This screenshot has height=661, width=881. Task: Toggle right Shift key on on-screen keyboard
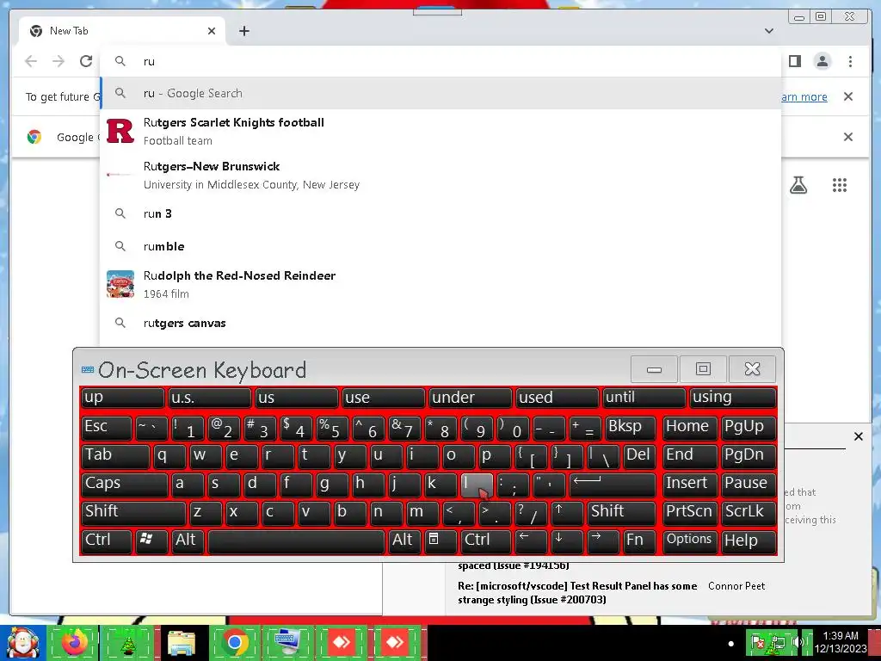[621, 512]
